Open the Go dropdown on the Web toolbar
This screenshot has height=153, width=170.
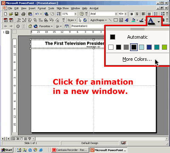tap(59, 26)
